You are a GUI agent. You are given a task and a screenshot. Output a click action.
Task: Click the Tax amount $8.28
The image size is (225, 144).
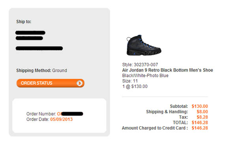[202, 117]
